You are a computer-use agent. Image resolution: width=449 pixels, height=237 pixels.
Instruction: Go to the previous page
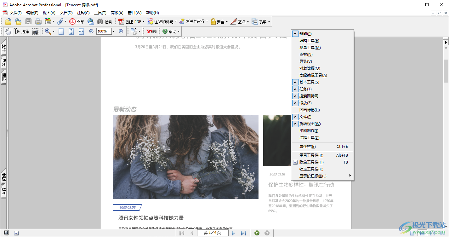pos(192,233)
